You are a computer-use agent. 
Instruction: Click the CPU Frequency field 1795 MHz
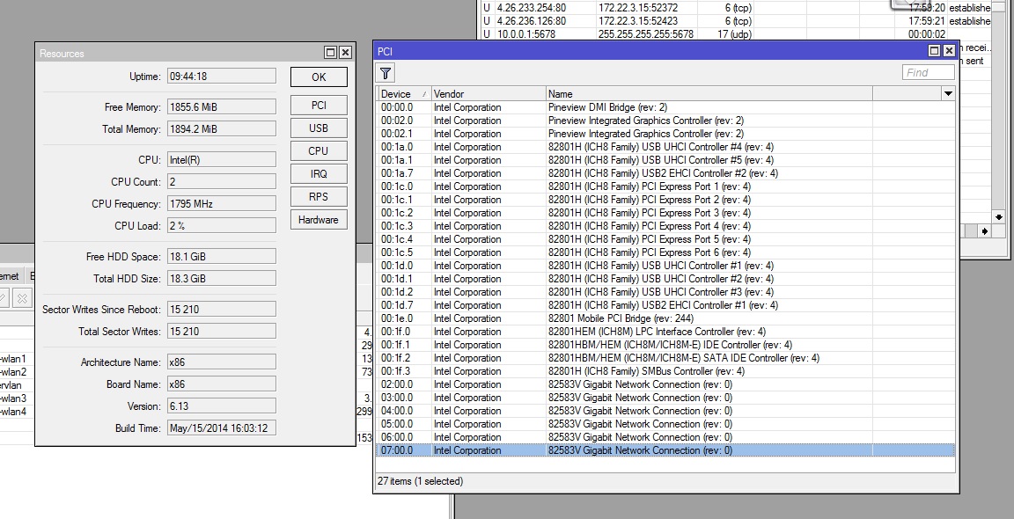[222, 203]
